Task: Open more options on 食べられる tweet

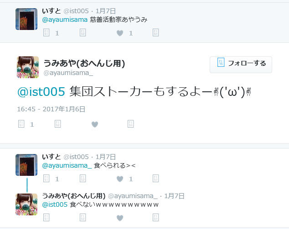Action: coord(156,179)
